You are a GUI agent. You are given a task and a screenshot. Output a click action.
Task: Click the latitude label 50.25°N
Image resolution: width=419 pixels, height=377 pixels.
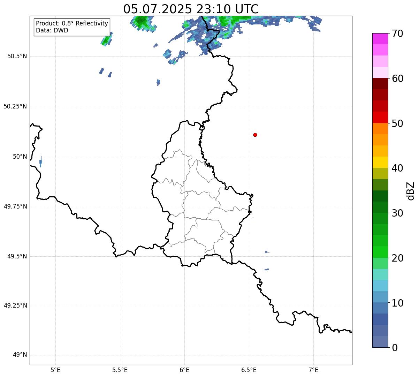(x=15, y=106)
